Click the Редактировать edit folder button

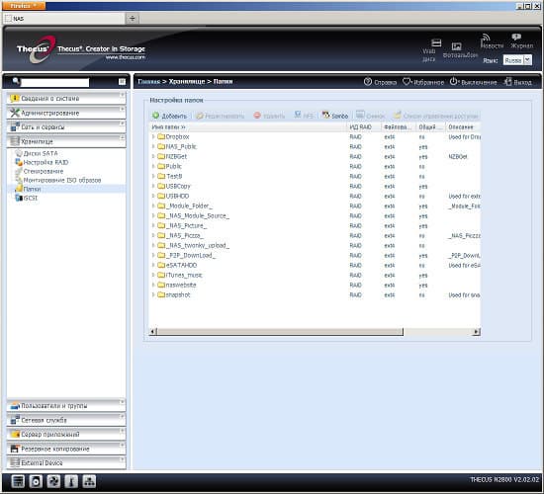[221, 116]
